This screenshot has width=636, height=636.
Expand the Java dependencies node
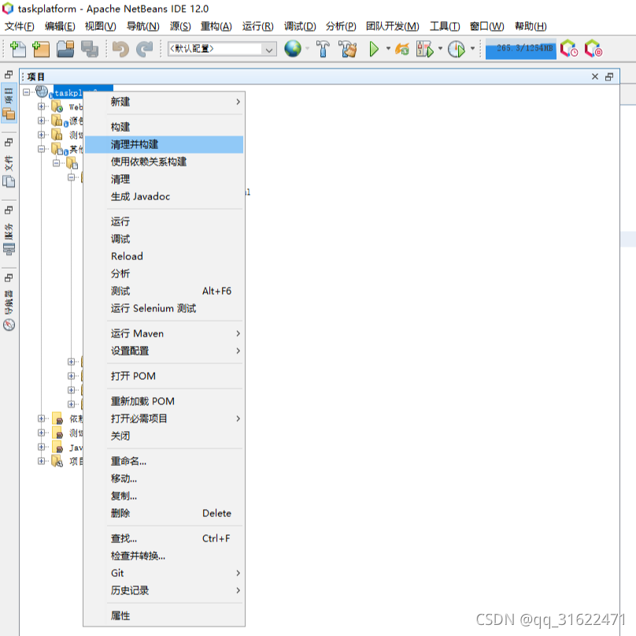[x=41, y=447]
